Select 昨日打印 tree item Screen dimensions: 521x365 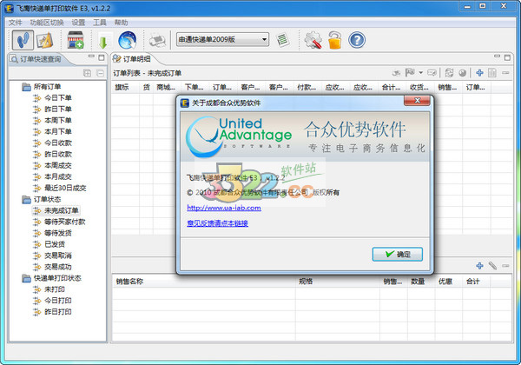pyautogui.click(x=52, y=312)
